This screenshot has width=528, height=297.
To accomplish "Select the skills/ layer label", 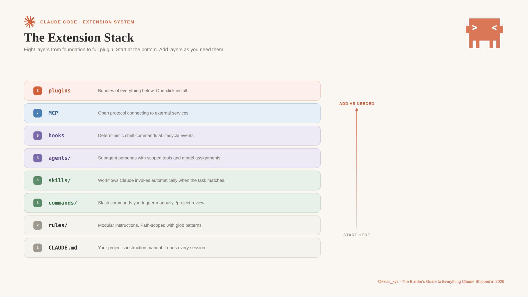I will click(60, 180).
